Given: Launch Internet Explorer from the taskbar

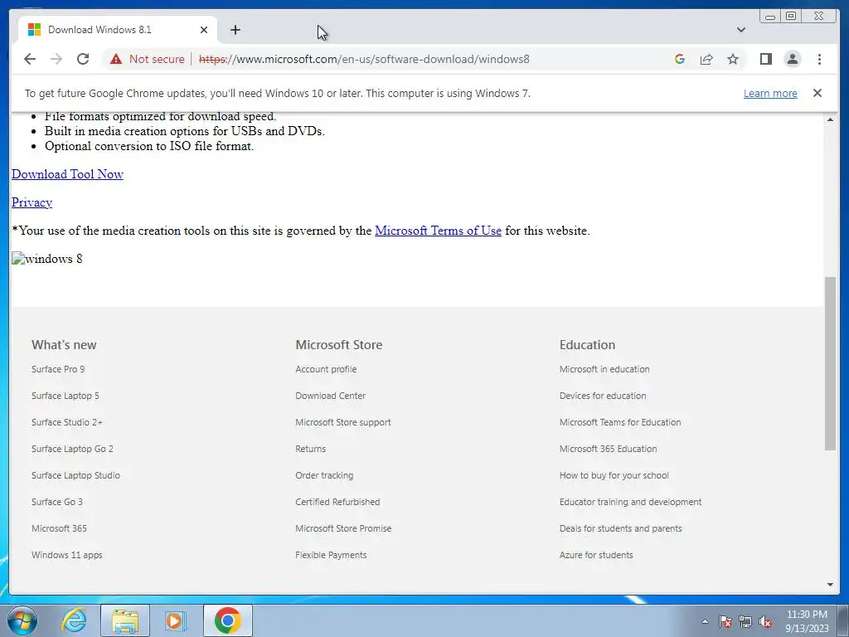Looking at the screenshot, I should click(x=73, y=620).
